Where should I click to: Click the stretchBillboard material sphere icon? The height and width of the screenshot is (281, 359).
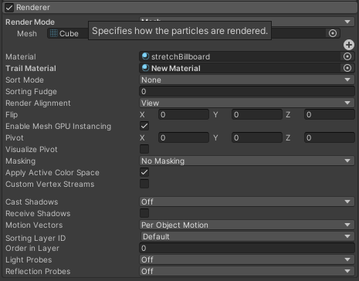coord(145,56)
